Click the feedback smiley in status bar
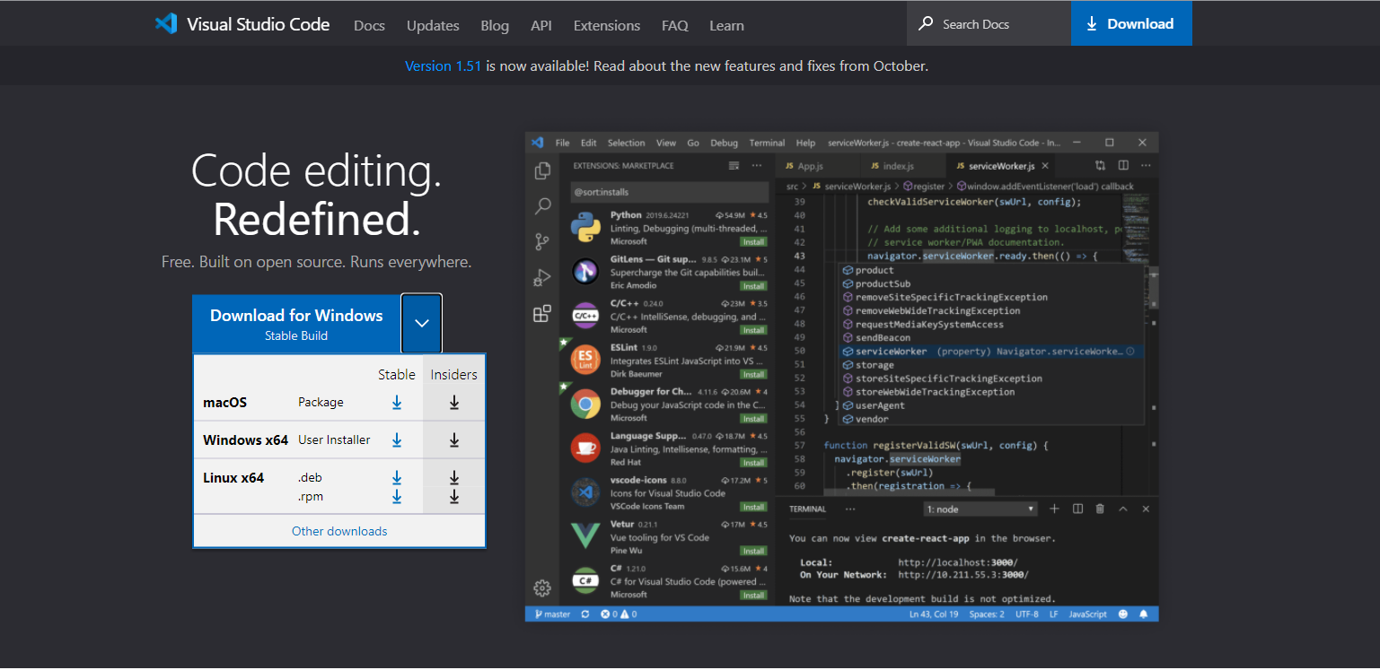1380x670 pixels. tap(1123, 614)
